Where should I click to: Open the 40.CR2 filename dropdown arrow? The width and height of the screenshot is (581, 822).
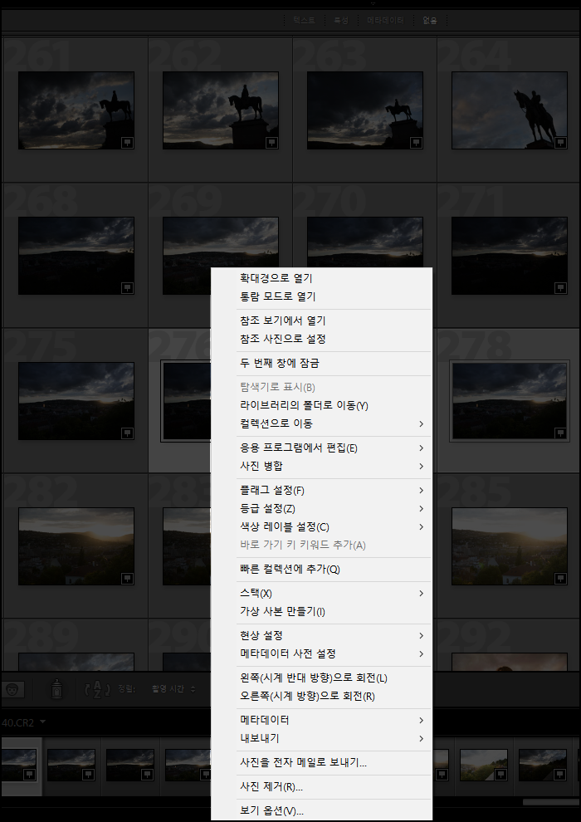pos(43,722)
